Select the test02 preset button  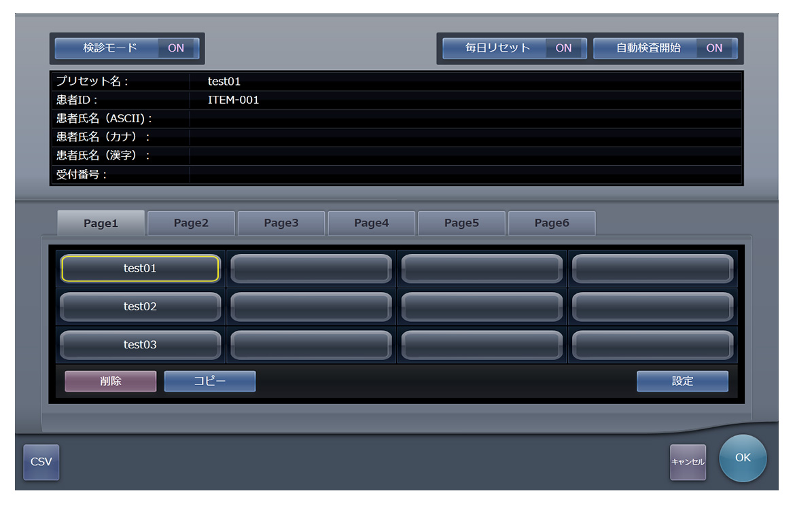coord(140,306)
